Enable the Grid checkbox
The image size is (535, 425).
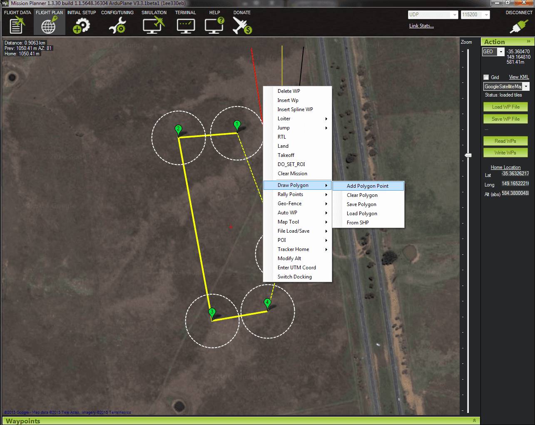486,77
